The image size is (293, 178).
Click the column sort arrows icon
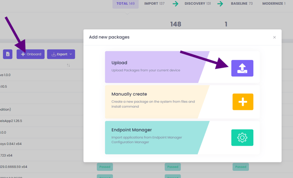pyautogui.click(x=68, y=65)
